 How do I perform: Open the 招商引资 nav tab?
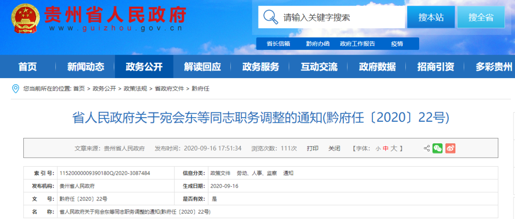(x=435, y=67)
